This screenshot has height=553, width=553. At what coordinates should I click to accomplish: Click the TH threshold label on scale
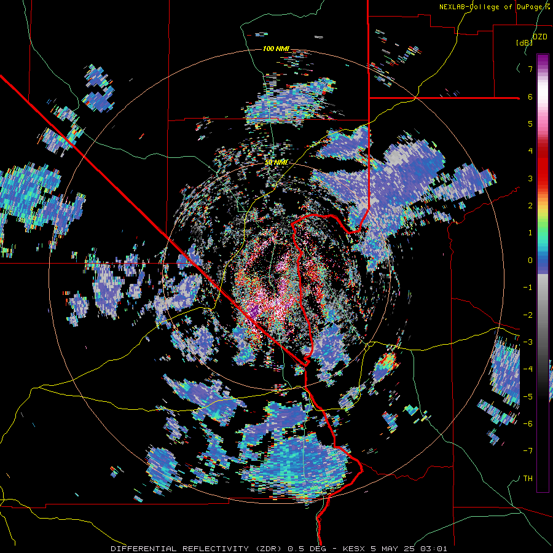[528, 479]
